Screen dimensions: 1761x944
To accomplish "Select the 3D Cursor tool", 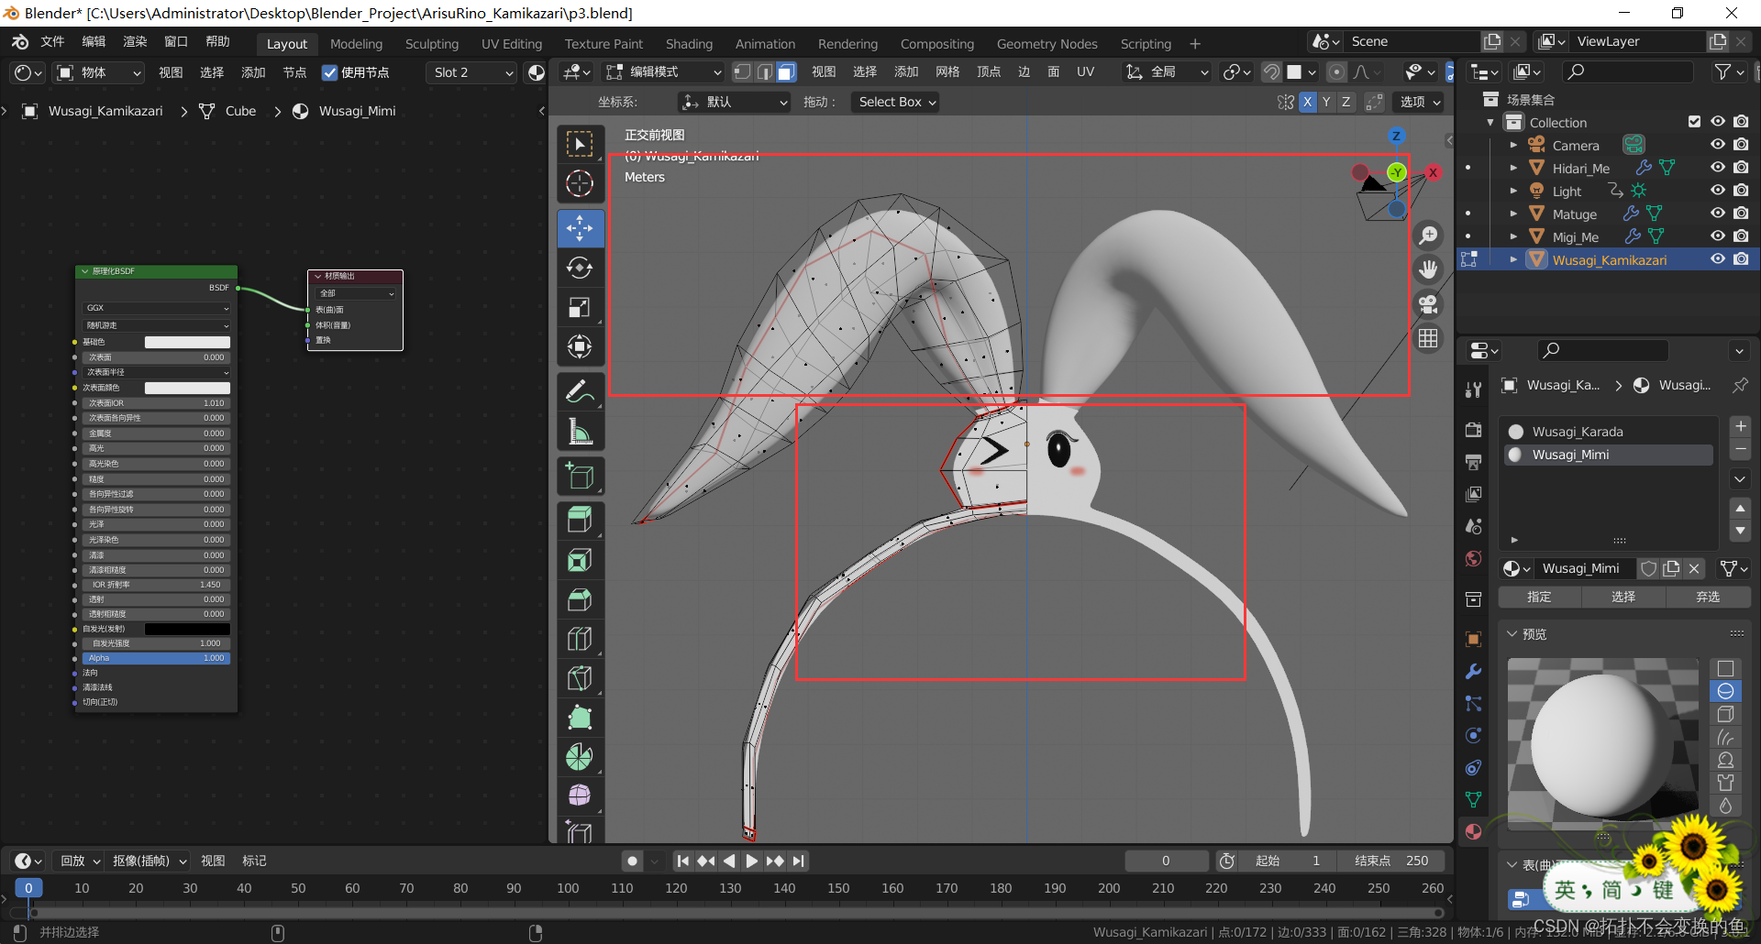I will [580, 184].
